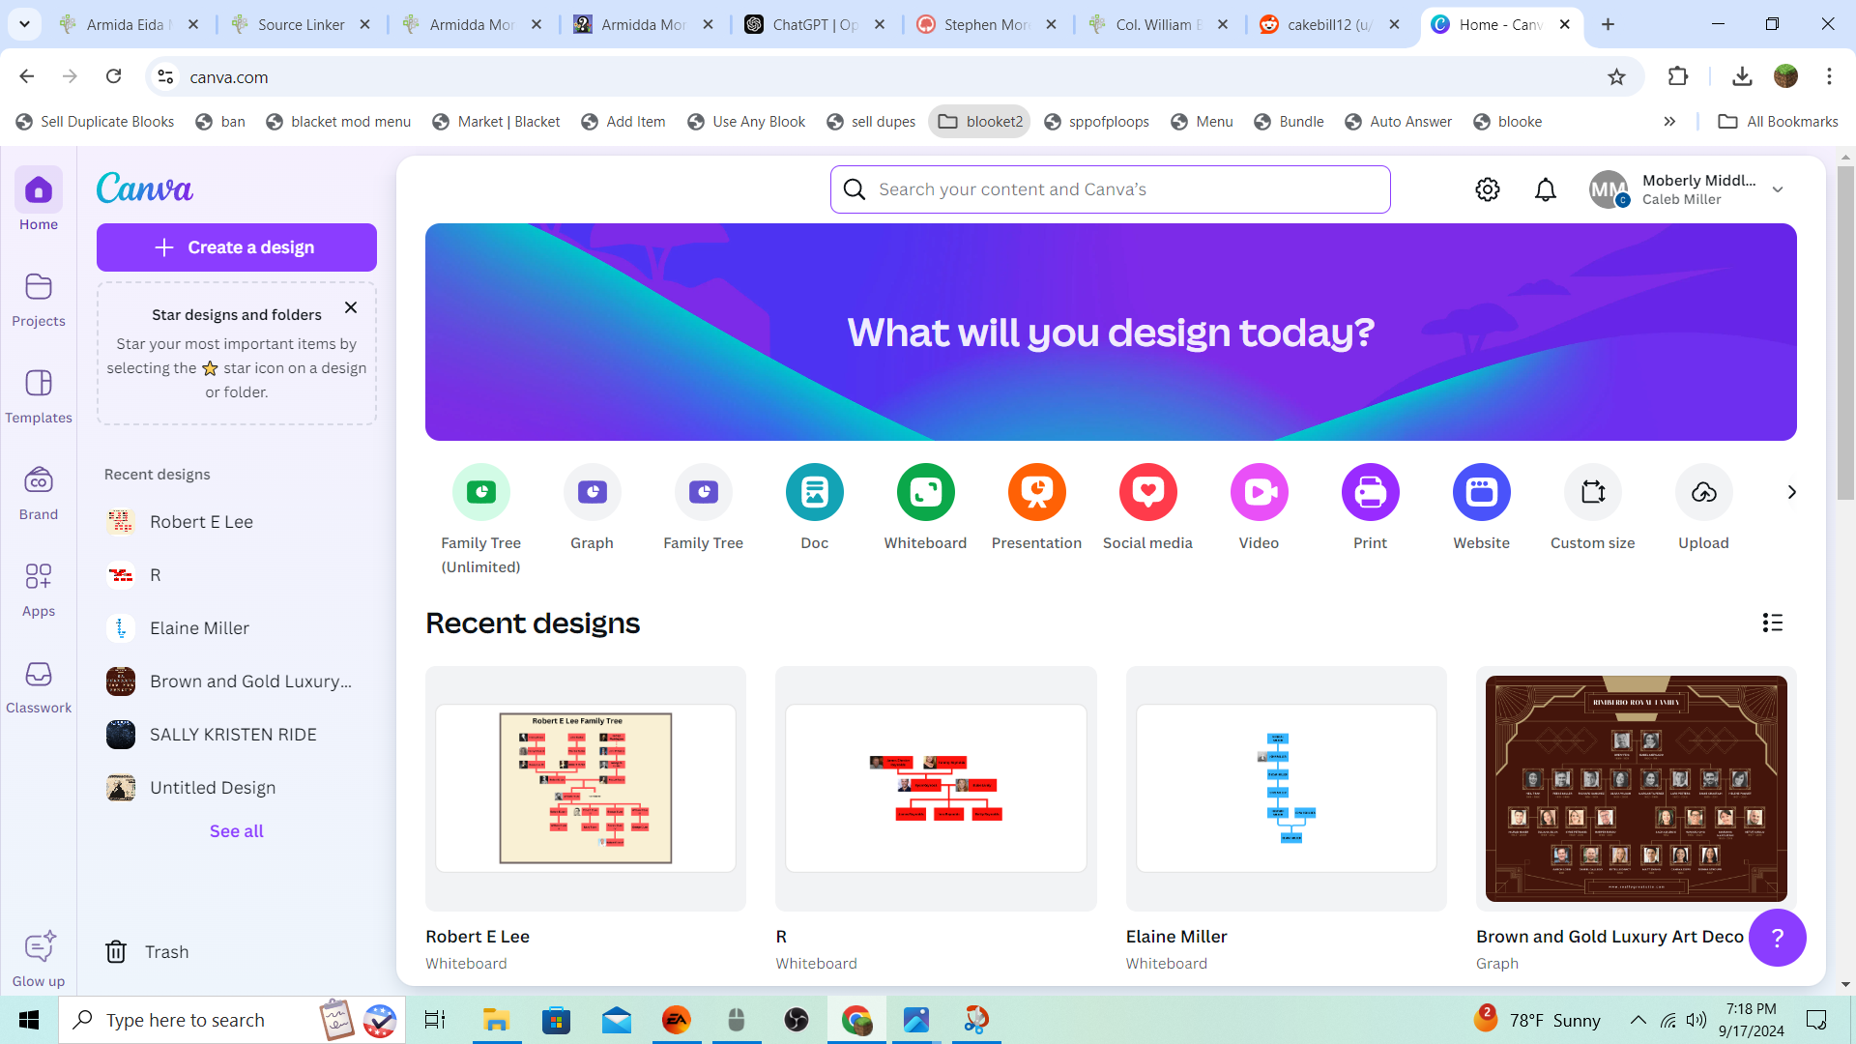Click the See all recent designs link

[x=237, y=831]
